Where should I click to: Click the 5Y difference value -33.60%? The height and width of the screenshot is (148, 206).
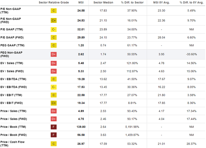[x=192, y=54]
